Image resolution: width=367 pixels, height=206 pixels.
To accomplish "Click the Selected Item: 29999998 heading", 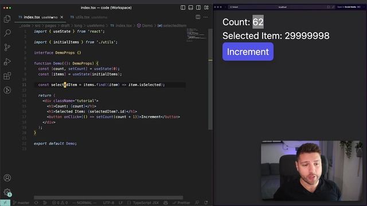I will pos(276,35).
